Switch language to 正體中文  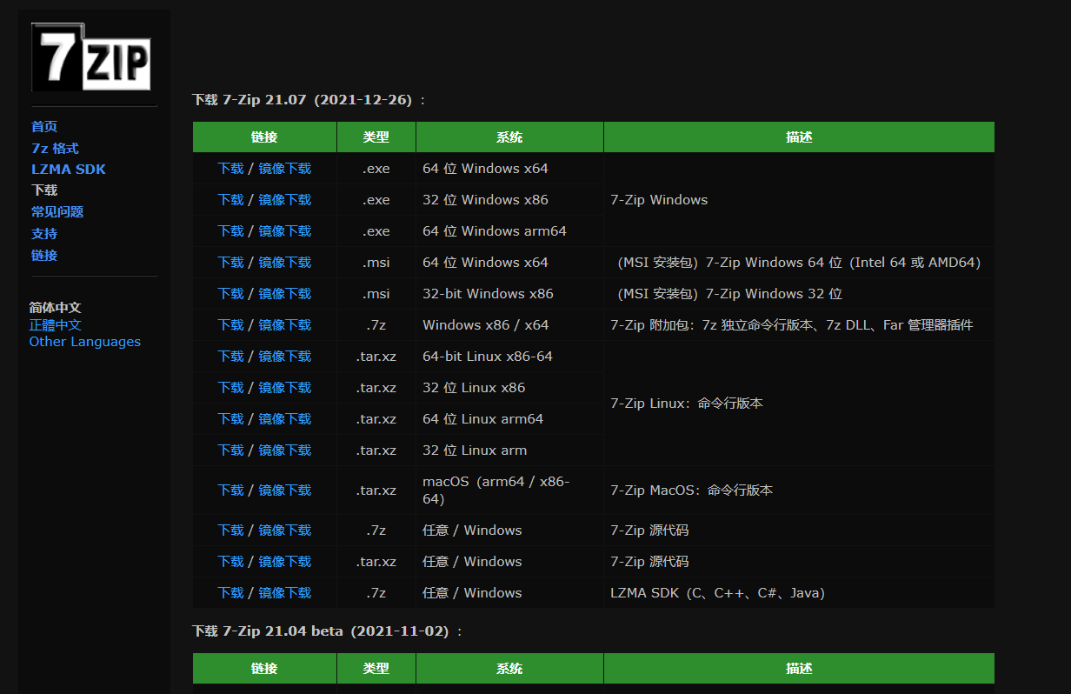56,325
